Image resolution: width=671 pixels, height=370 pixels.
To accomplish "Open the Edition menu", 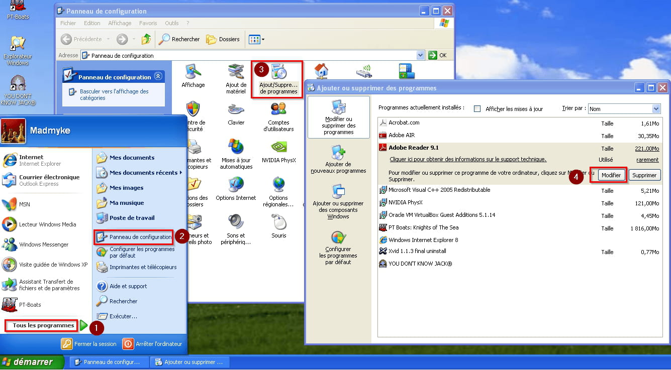I will [92, 23].
